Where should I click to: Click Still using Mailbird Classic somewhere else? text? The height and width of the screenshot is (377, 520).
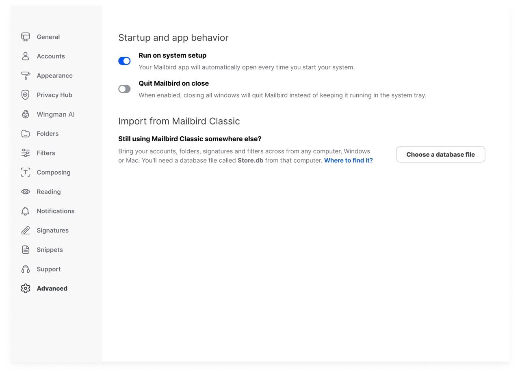(190, 139)
